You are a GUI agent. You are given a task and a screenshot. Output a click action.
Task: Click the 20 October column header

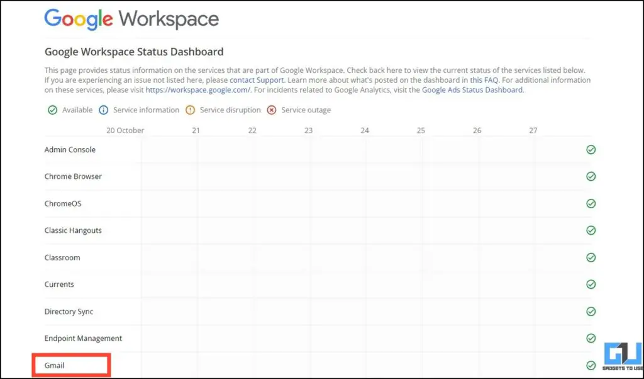pos(125,130)
